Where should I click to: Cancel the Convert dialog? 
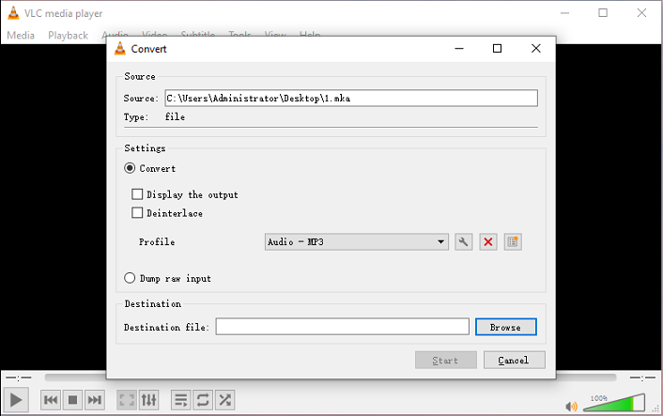tap(515, 361)
